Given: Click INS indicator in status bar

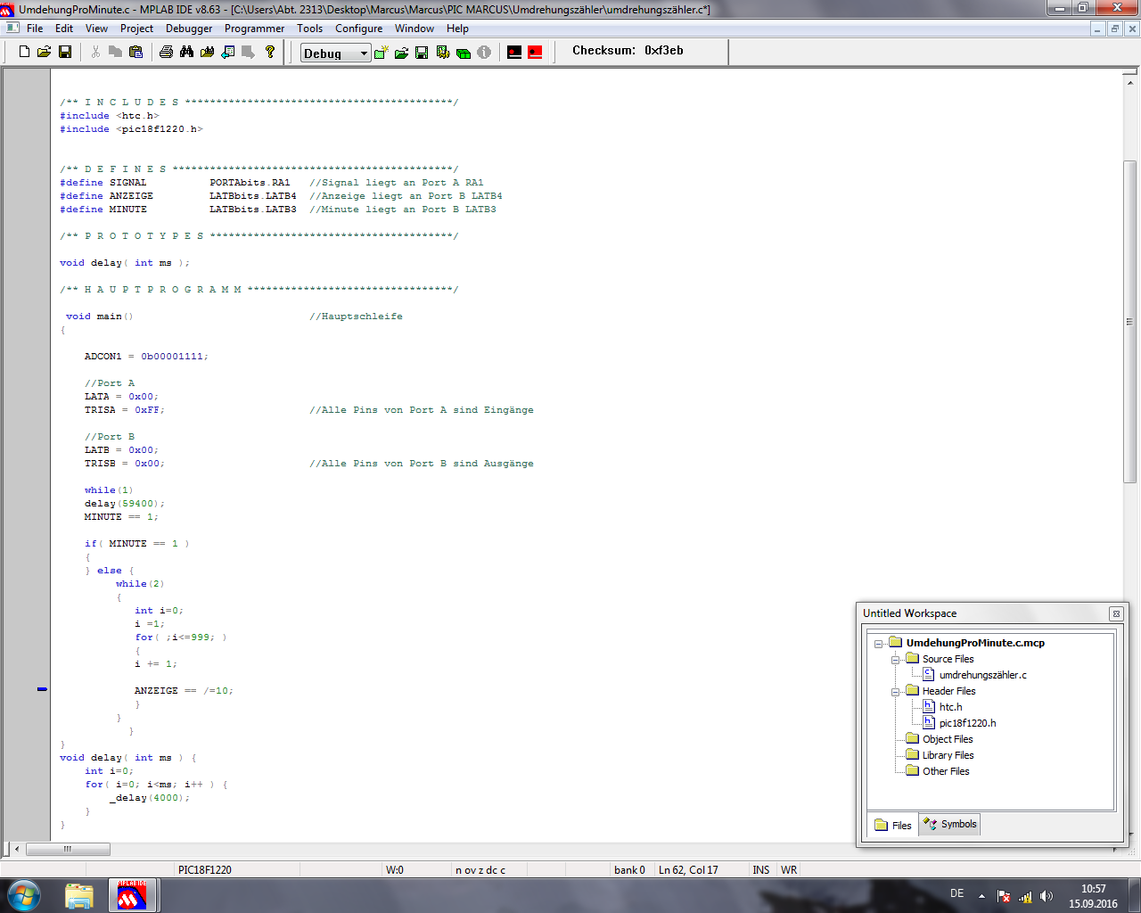Looking at the screenshot, I should point(761,870).
